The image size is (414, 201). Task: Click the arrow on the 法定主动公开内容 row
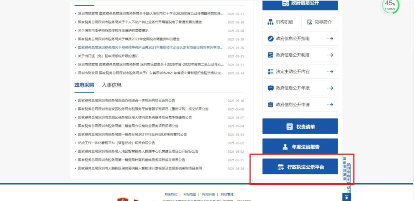pyautogui.click(x=330, y=72)
